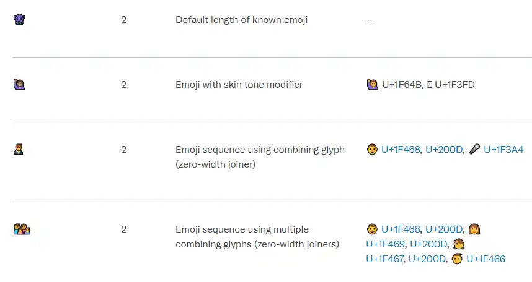Click the microphone emoji

(x=474, y=149)
